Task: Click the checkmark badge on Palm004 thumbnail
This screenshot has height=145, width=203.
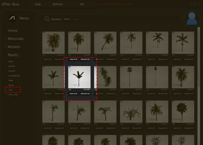Action: click(122, 32)
